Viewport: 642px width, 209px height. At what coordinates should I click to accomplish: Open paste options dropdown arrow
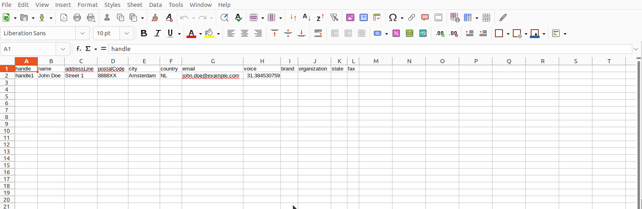click(x=142, y=18)
